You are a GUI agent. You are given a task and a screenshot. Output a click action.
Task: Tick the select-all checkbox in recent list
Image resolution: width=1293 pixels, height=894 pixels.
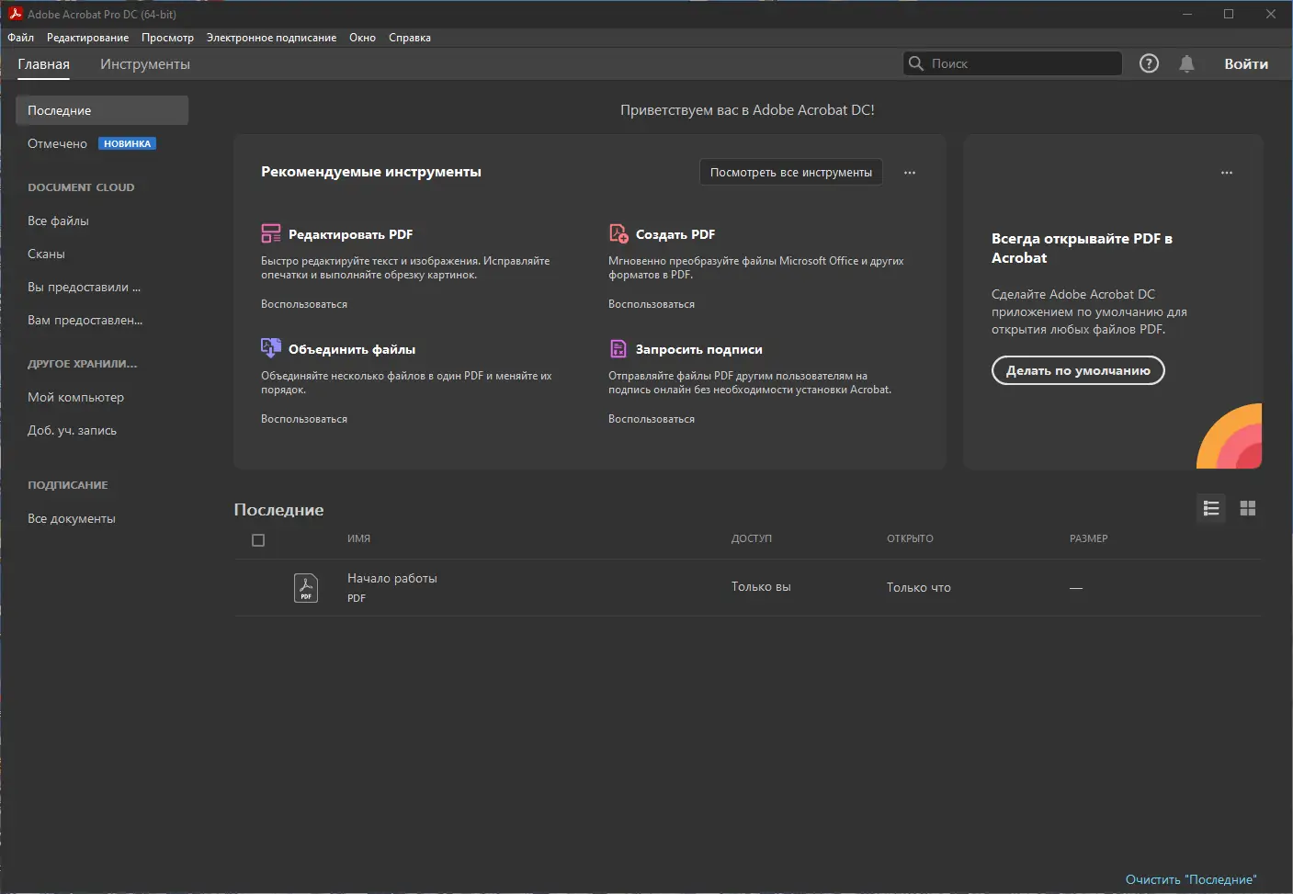[x=258, y=540]
